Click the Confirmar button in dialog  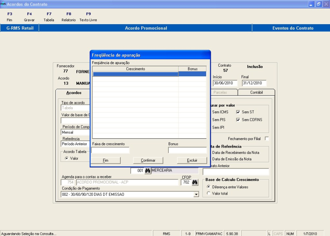[148, 161]
